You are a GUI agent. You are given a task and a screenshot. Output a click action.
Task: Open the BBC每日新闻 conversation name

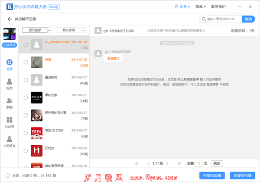(x=54, y=166)
